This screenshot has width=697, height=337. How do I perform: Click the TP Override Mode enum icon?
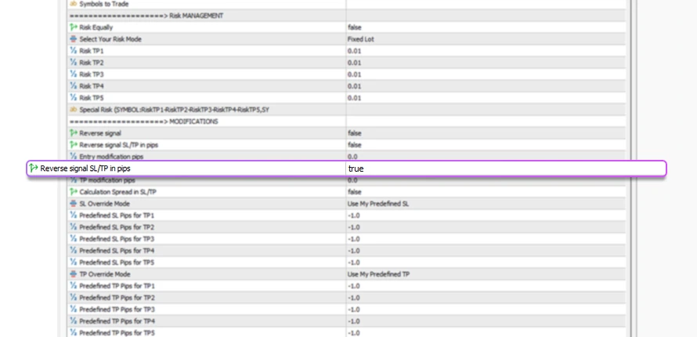click(73, 274)
